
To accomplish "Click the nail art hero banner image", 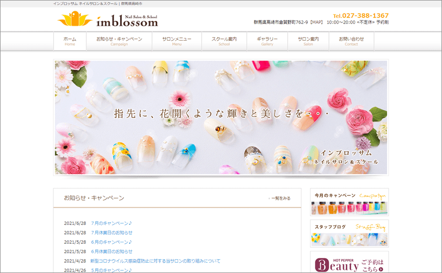I will pos(221,118).
